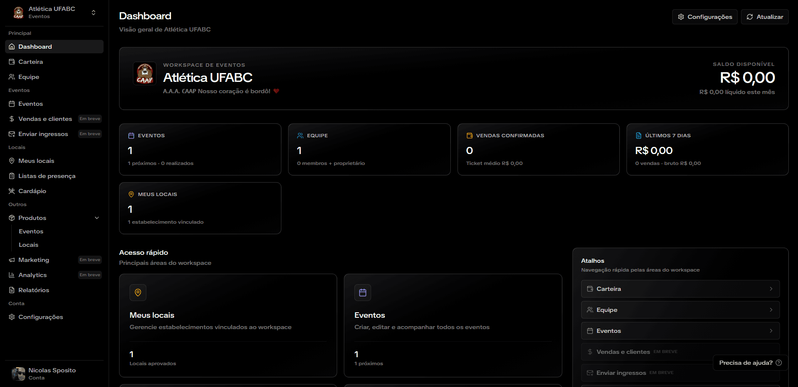798x387 pixels.
Task: Open the Eventos shortcut in Atalhos
Action: (680, 331)
